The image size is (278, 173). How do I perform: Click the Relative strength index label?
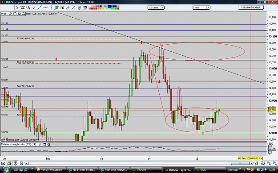[x=19, y=144]
